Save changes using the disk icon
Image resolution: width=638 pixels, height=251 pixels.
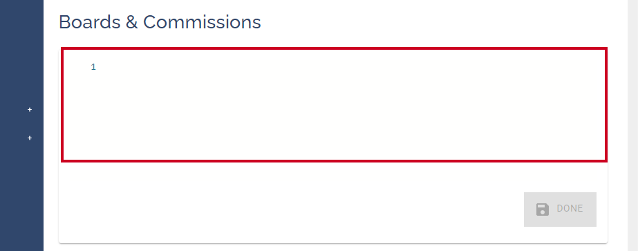pyautogui.click(x=543, y=209)
